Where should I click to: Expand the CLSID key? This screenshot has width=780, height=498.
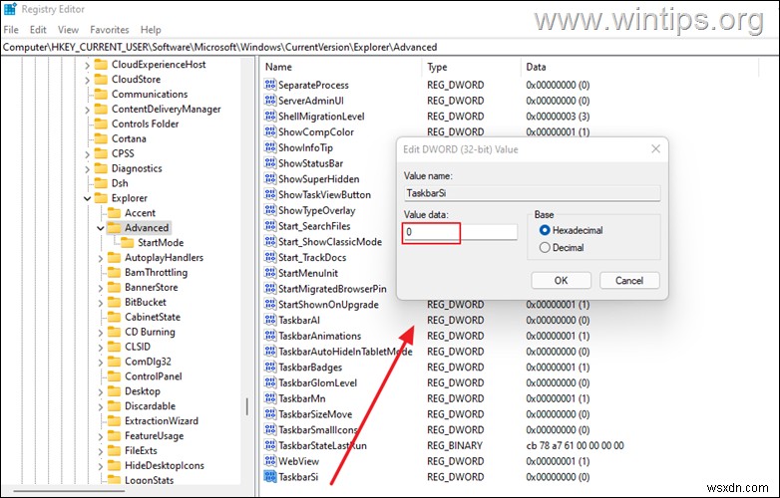(101, 348)
